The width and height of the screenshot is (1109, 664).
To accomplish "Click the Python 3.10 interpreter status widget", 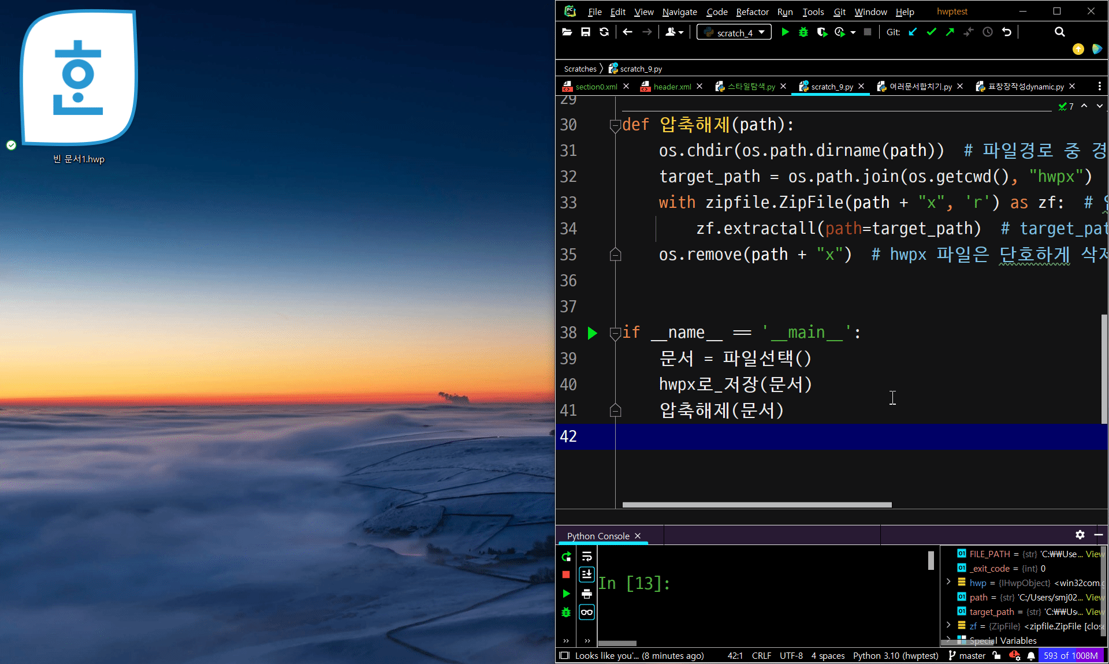I will pyautogui.click(x=895, y=655).
